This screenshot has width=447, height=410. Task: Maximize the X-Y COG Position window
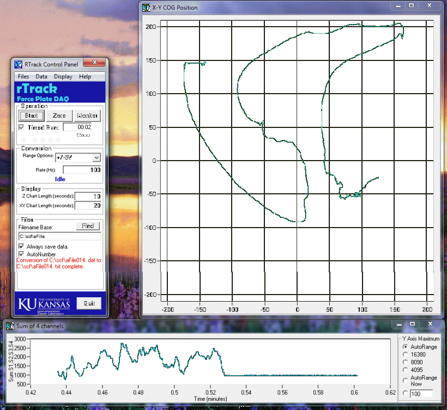(x=412, y=6)
